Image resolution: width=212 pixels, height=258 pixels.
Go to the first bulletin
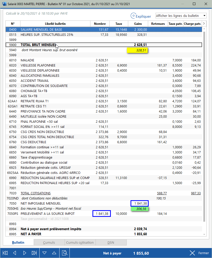[x=5, y=253]
